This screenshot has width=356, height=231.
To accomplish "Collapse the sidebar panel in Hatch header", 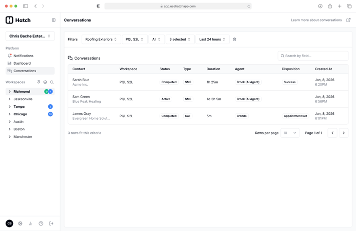I will pyautogui.click(x=54, y=20).
